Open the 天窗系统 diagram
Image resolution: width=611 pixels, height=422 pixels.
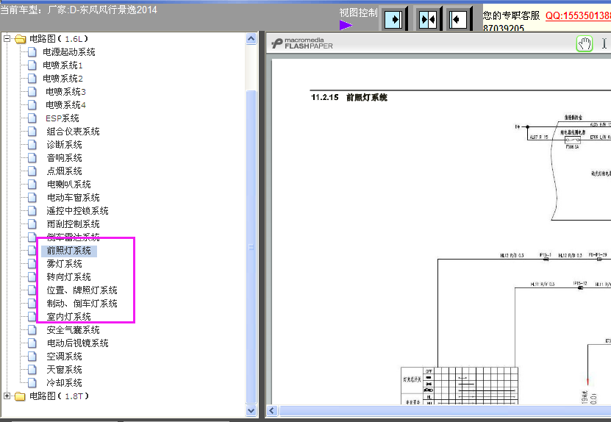tap(64, 370)
